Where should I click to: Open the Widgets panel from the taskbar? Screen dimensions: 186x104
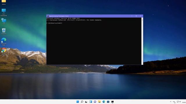91,102
